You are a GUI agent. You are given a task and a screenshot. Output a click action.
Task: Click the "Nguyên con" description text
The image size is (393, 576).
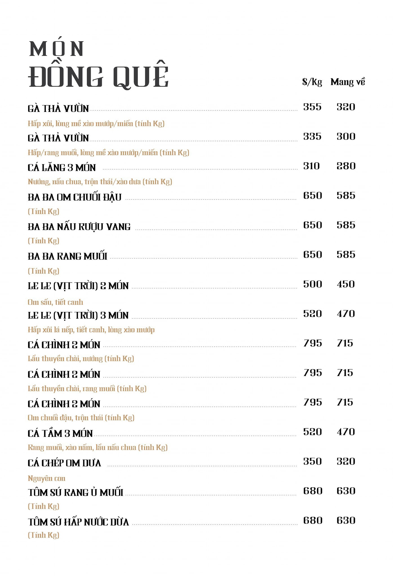[46, 478]
